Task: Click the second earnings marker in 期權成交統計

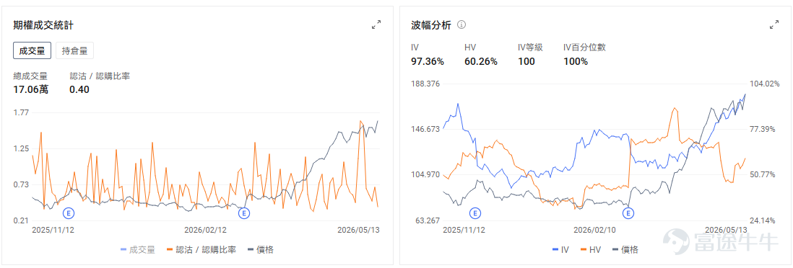Action: click(x=244, y=213)
